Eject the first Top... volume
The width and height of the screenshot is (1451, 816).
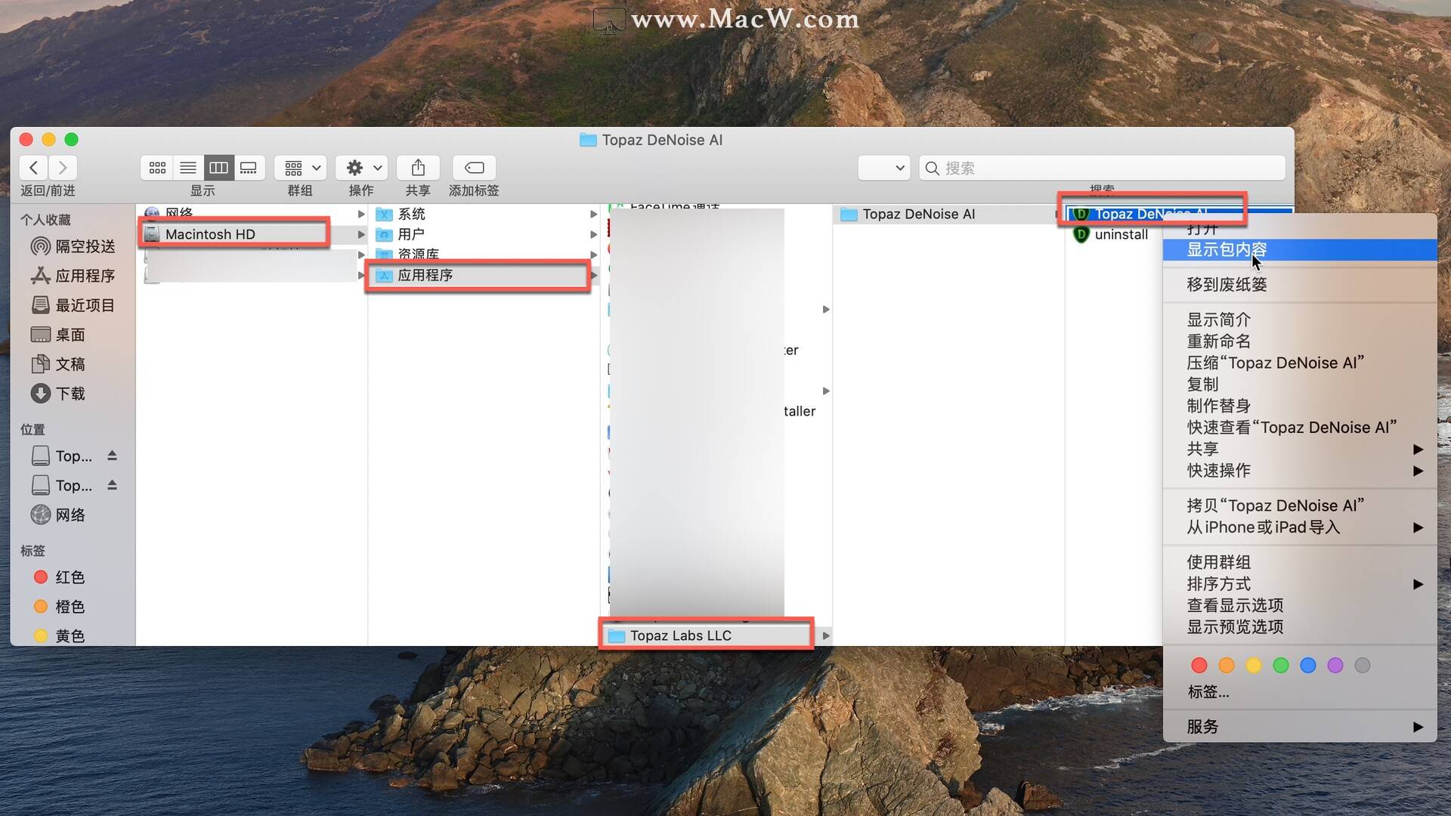coord(112,456)
